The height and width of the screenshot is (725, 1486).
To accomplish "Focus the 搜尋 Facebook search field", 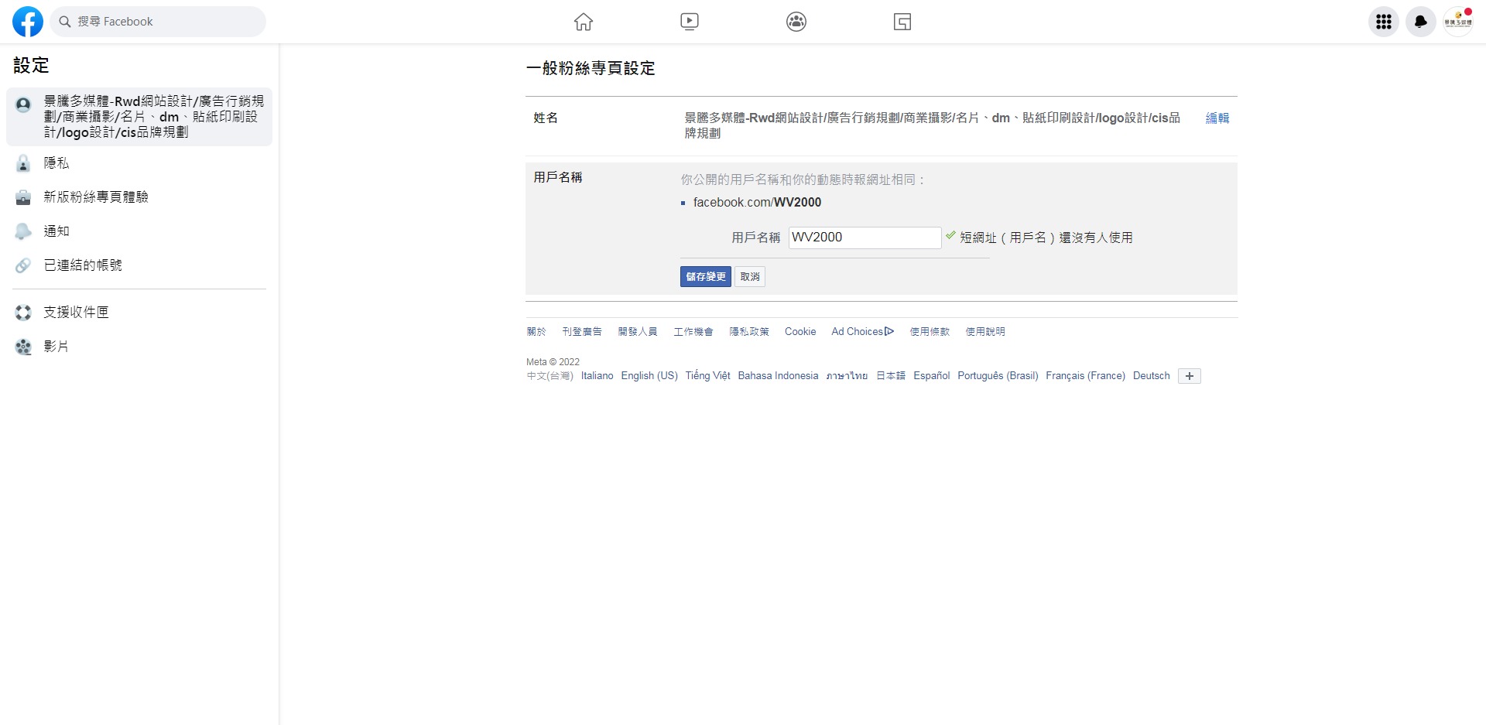I will click(x=158, y=22).
